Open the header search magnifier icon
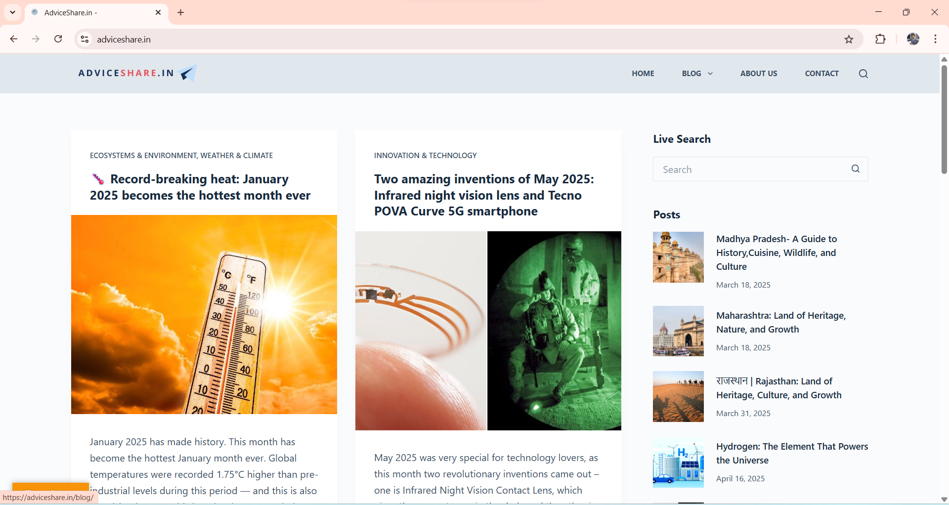The width and height of the screenshot is (949, 505). pos(863,74)
